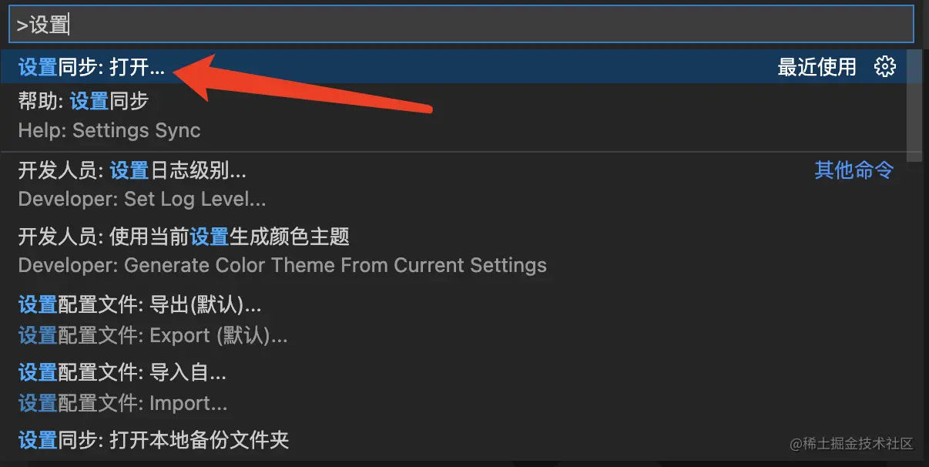
Task: Click the Developer: Set Log Level... text
Action: (143, 200)
